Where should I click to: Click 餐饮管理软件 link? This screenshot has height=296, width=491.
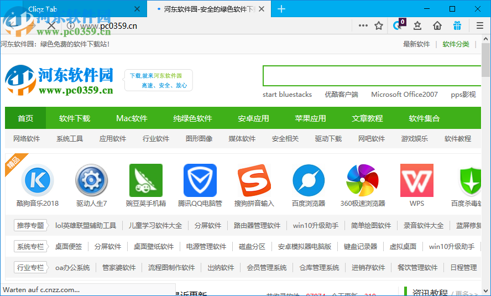coord(417,267)
